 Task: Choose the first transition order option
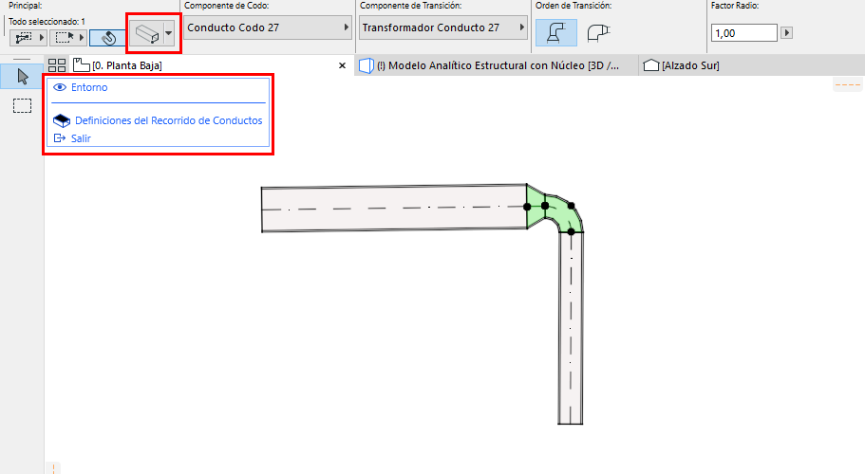556,33
